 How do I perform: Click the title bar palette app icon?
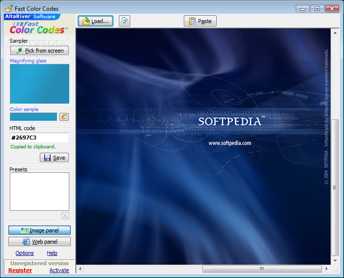click(x=9, y=8)
